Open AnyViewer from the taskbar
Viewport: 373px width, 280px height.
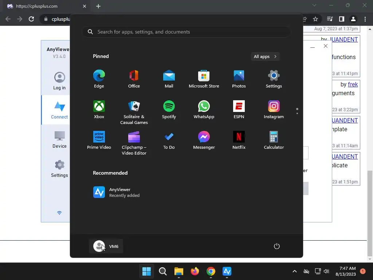pos(227,271)
